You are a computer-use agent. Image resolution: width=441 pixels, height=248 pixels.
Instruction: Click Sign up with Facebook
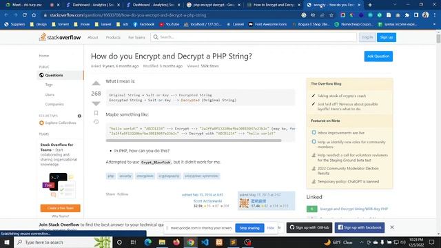point(360,227)
